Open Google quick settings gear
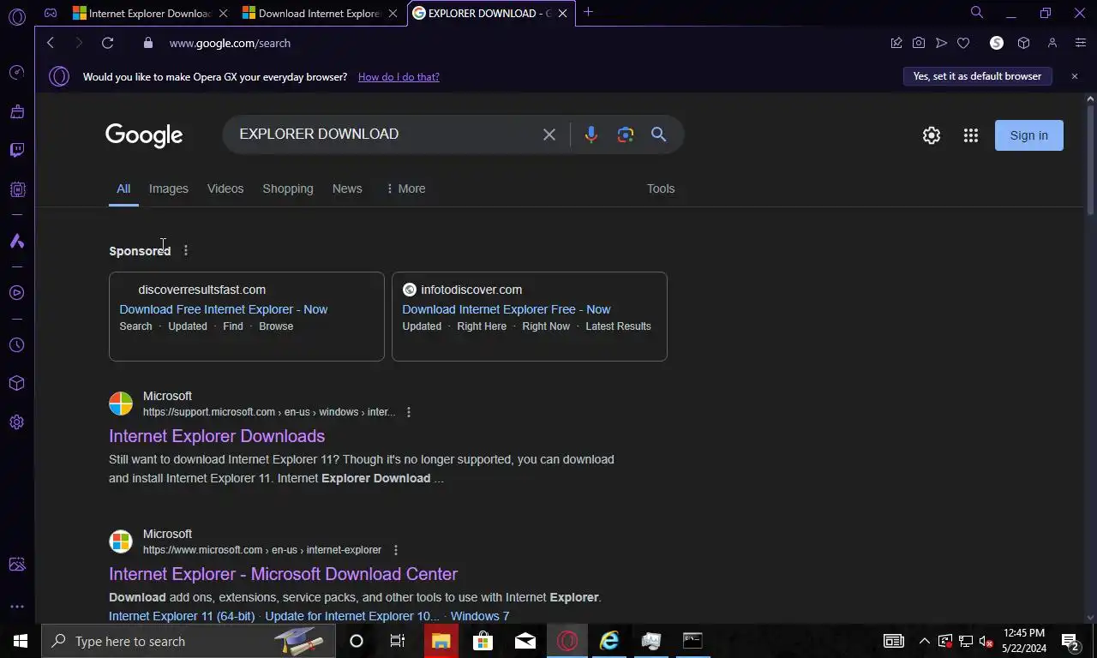Image resolution: width=1097 pixels, height=658 pixels. (932, 135)
